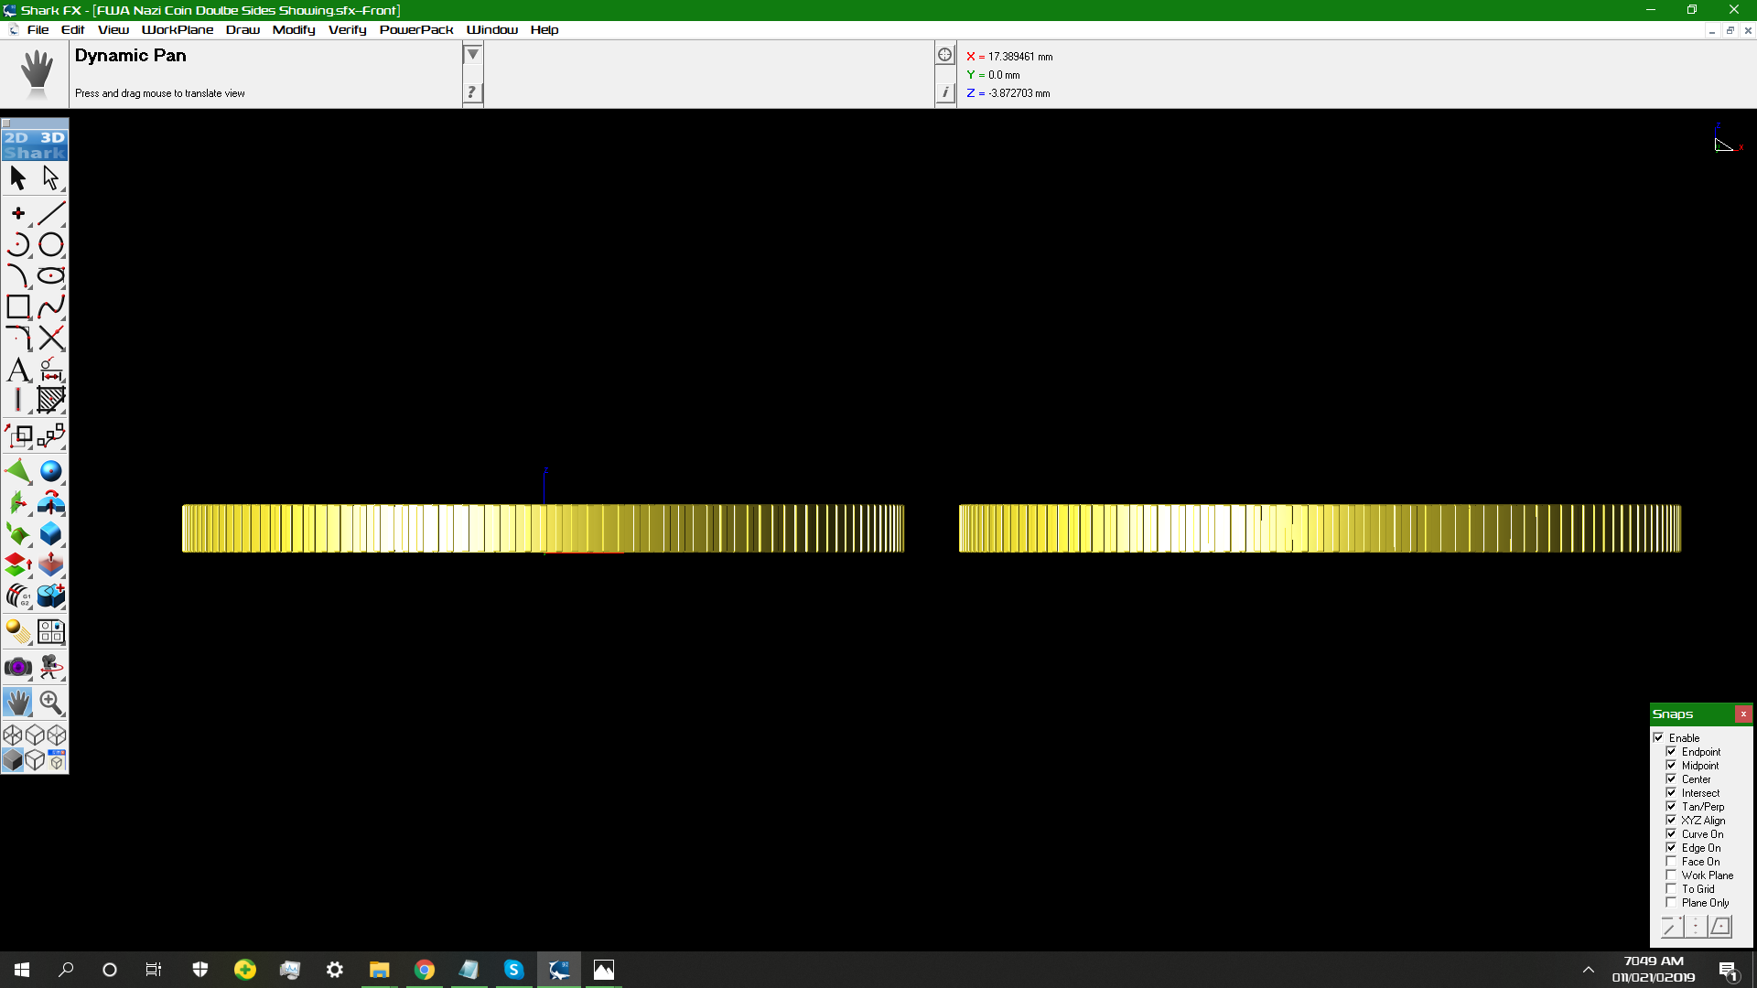Open the WorkPlane menu

coord(178,29)
